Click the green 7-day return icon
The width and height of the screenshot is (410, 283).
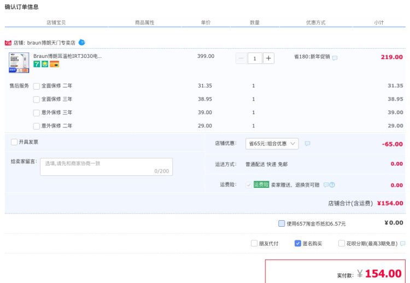(x=37, y=64)
